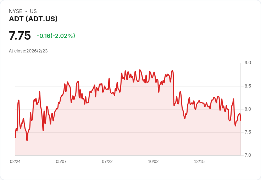Screen dimensions: 261x180
Task: Click the 8.5 y-axis label
Action: tap(248, 86)
